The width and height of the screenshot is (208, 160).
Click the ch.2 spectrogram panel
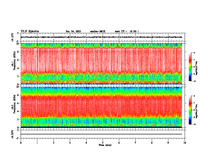click(101, 107)
